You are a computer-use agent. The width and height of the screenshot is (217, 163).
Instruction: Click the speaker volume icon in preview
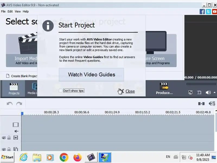(208, 92)
